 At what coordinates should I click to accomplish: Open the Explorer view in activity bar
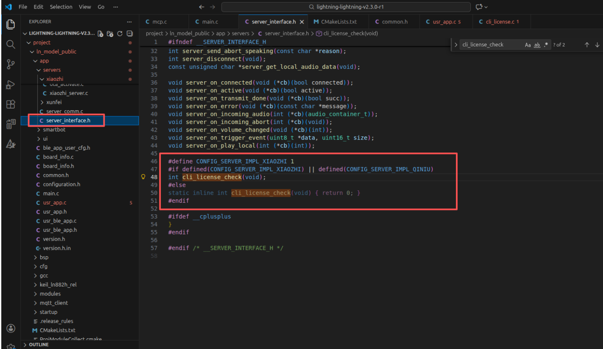11,24
